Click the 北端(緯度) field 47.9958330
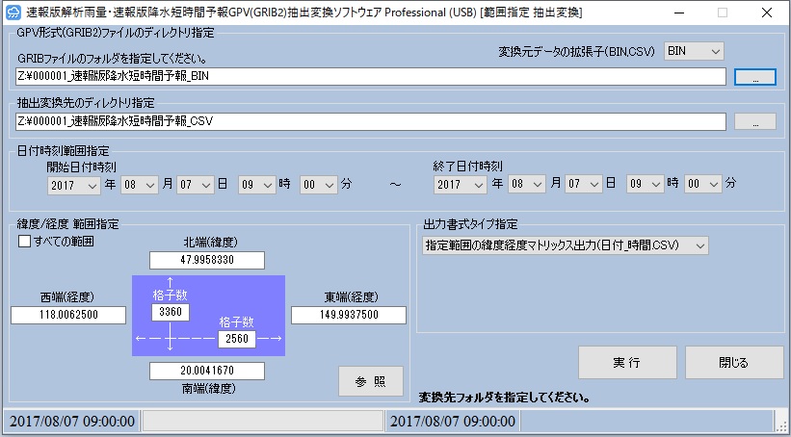Screen dimensions: 791x437 pyautogui.click(x=207, y=260)
